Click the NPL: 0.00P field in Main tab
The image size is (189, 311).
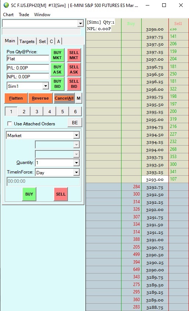[x=28, y=76]
